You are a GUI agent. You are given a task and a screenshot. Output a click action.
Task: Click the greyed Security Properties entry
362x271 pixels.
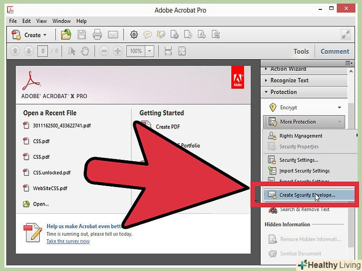pos(310,146)
